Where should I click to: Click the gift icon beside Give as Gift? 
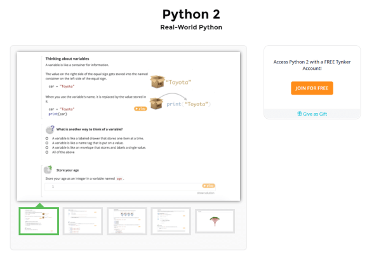point(299,114)
